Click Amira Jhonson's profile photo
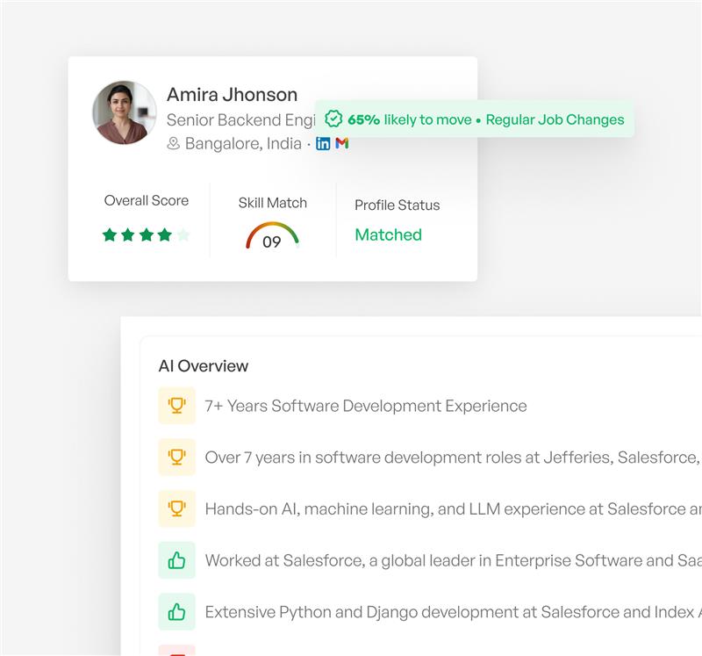 125,112
